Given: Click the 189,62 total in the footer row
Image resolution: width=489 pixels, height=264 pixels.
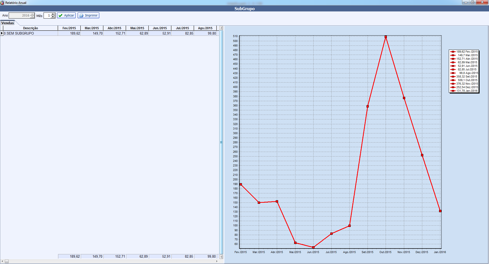Looking at the screenshot, I should click(69, 257).
